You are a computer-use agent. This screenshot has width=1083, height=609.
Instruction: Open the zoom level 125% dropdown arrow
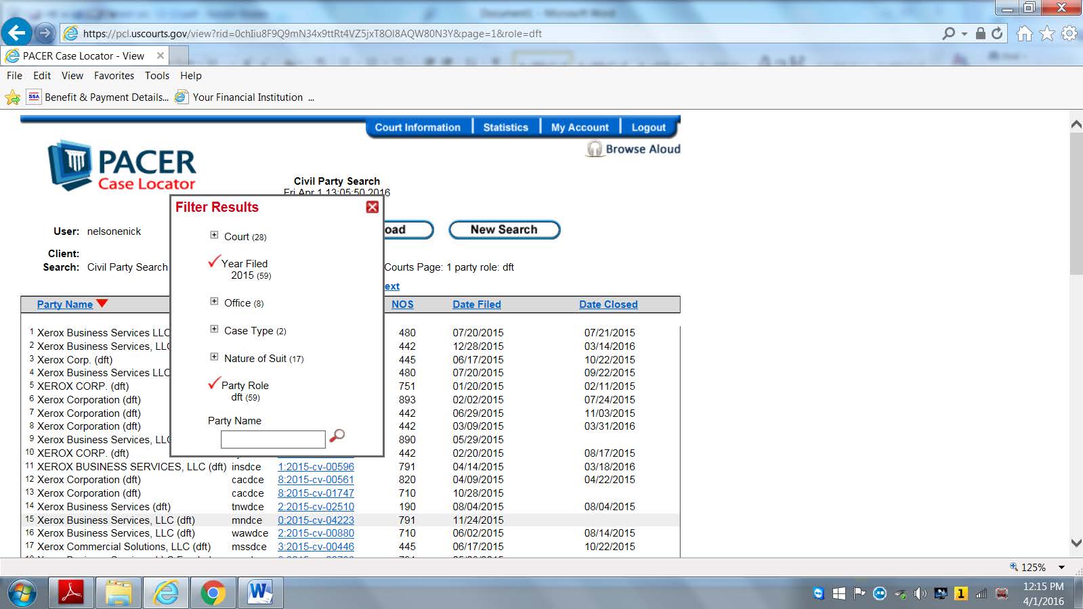pyautogui.click(x=1062, y=567)
